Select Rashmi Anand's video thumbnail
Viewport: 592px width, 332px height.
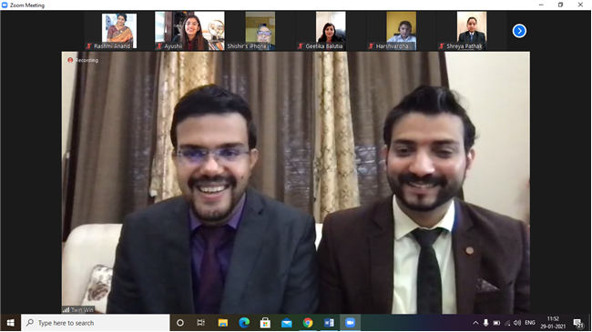119,31
